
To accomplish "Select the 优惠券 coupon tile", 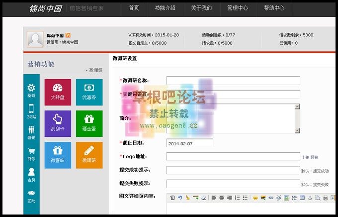I will 89,92.
